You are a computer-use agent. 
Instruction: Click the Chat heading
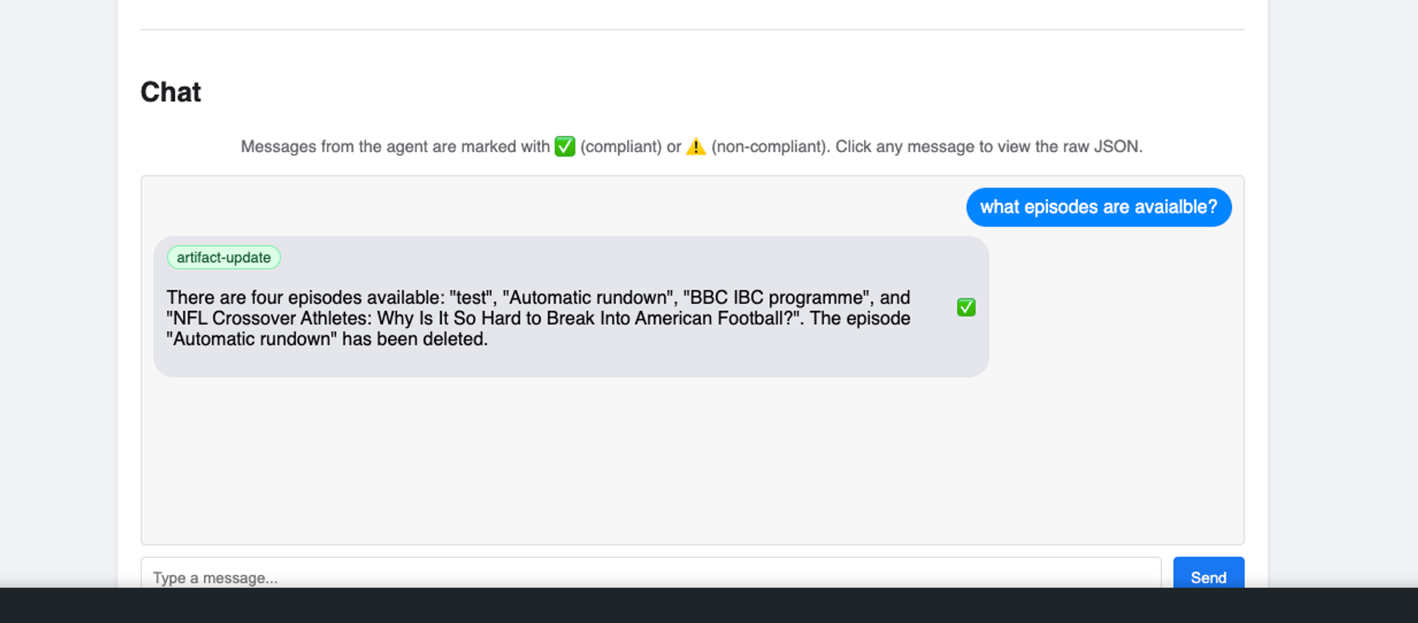coord(171,92)
